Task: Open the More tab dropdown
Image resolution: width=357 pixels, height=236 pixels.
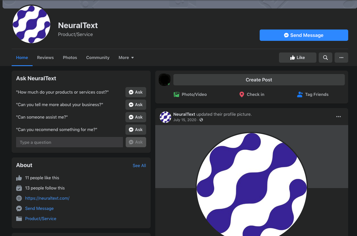Action: 126,57
